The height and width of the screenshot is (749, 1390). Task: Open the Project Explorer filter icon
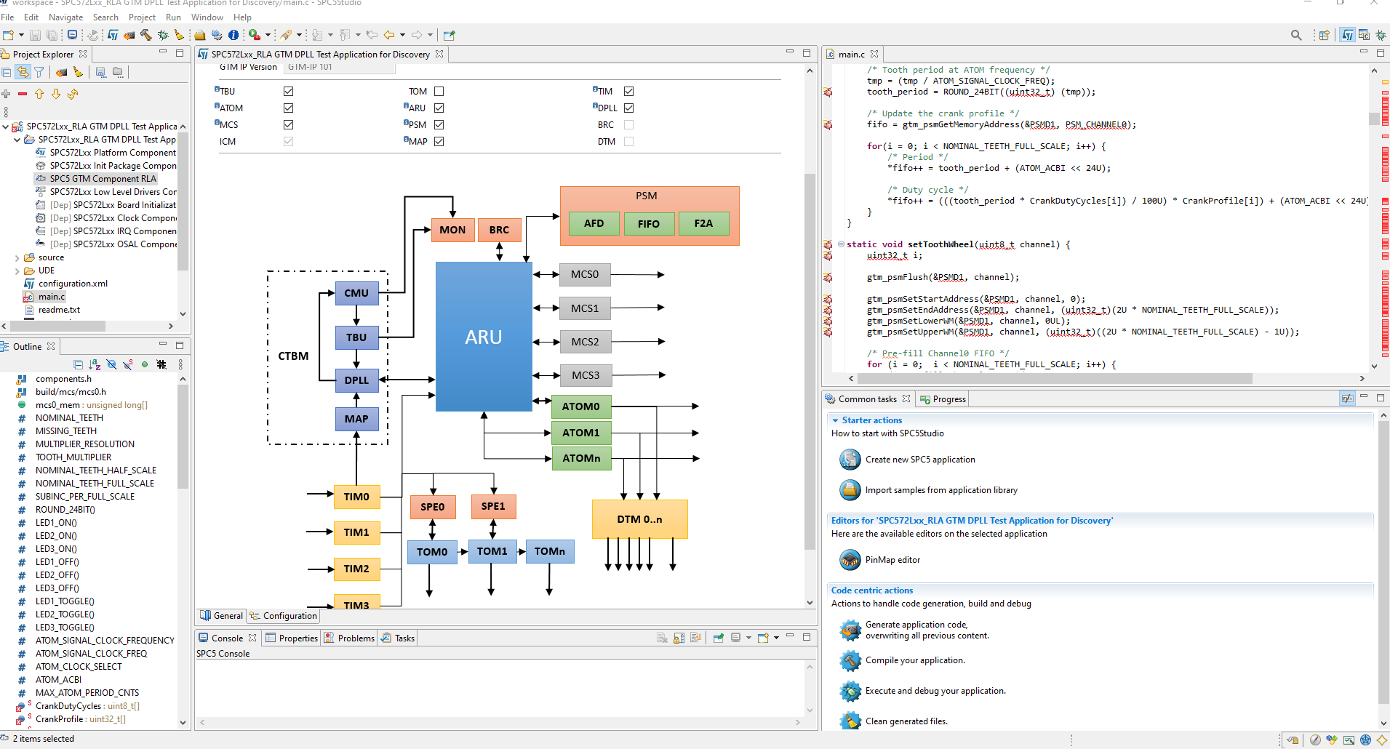coord(39,72)
